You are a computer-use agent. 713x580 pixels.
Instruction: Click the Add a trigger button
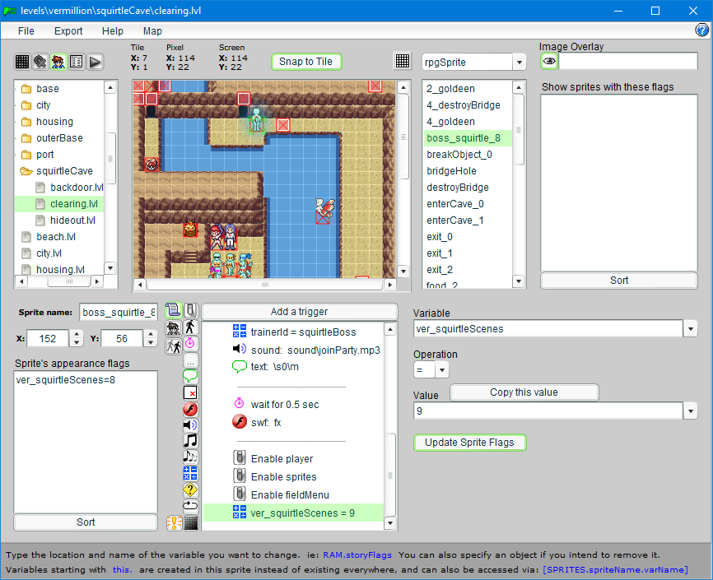[299, 312]
